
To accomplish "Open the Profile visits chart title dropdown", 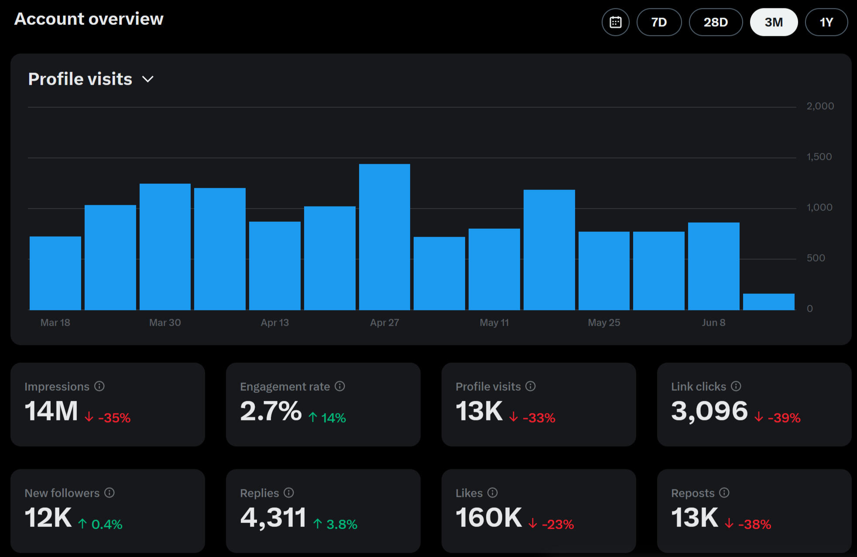I will point(80,79).
